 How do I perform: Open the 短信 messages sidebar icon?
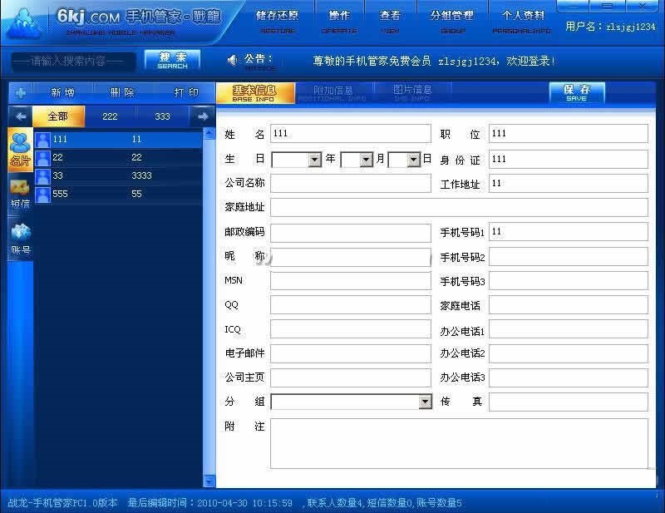click(x=20, y=195)
